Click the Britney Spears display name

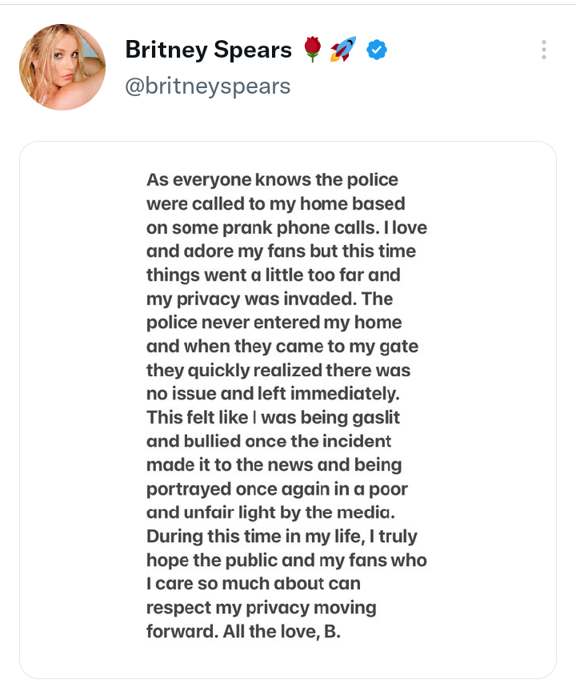coord(209,50)
